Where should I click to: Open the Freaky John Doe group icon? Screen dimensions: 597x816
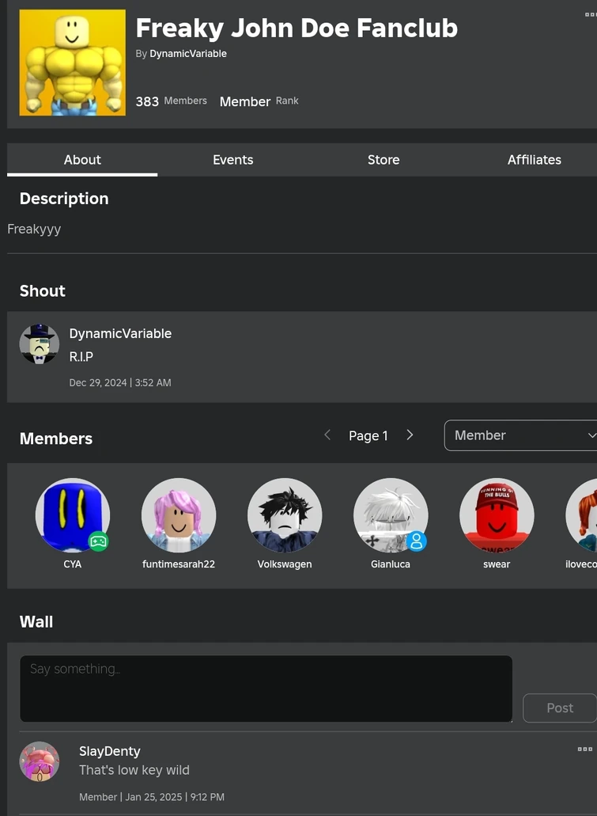[x=72, y=63]
